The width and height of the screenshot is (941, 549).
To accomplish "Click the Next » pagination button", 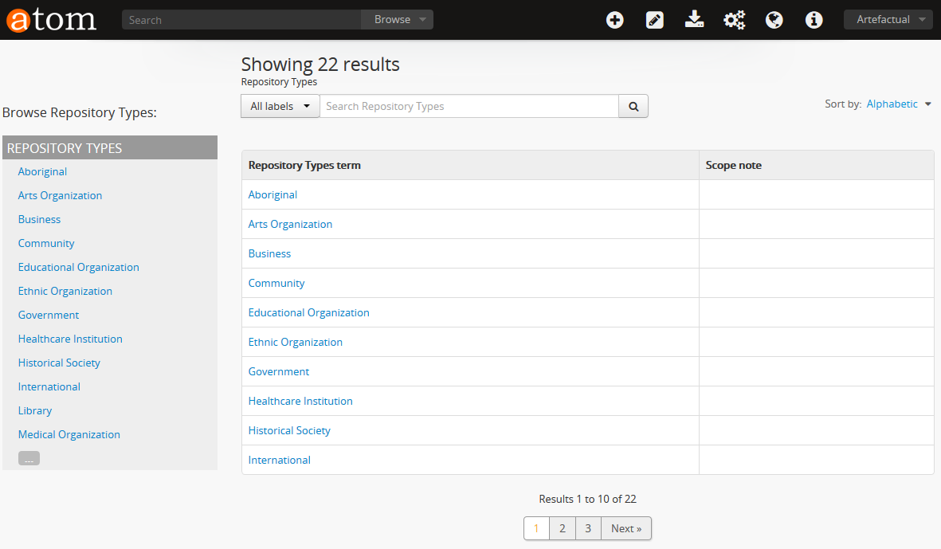I will 626,528.
